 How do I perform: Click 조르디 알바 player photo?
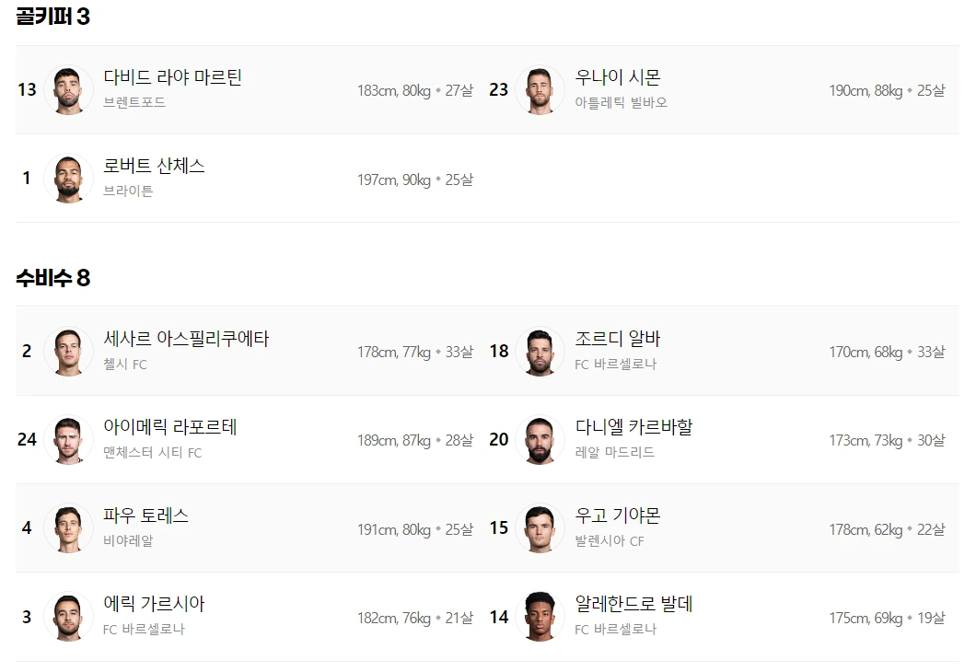pos(540,352)
